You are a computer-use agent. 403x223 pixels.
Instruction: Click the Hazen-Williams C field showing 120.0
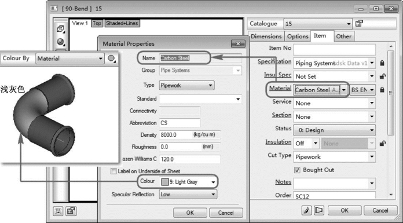pyautogui.click(x=190, y=159)
